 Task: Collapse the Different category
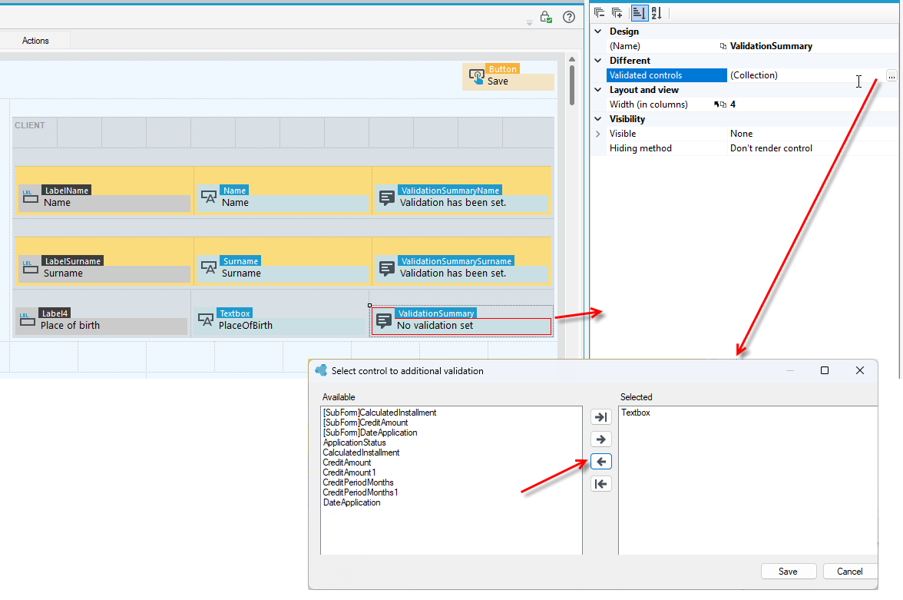[x=597, y=61]
